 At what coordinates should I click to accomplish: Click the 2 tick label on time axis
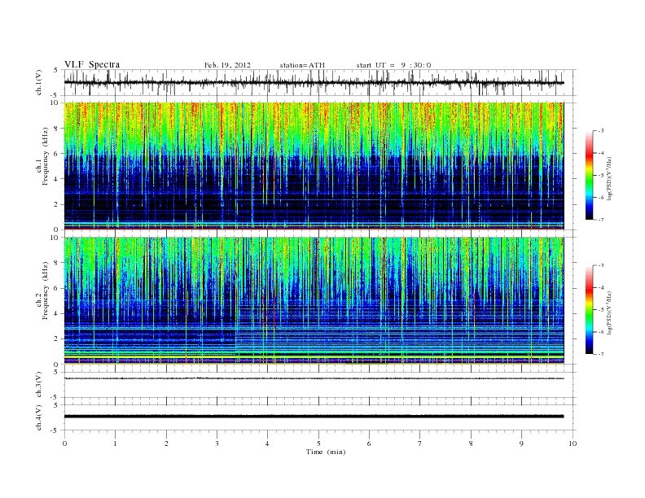point(166,443)
